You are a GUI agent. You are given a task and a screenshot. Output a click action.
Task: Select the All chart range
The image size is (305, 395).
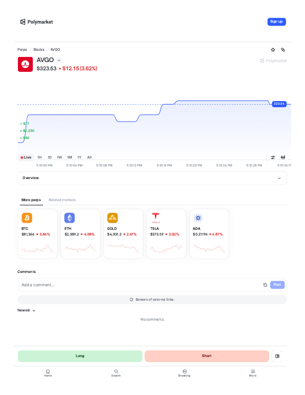point(89,157)
